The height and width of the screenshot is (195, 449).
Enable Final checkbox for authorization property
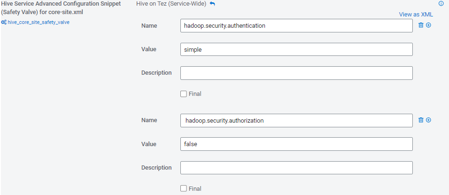[184, 188]
